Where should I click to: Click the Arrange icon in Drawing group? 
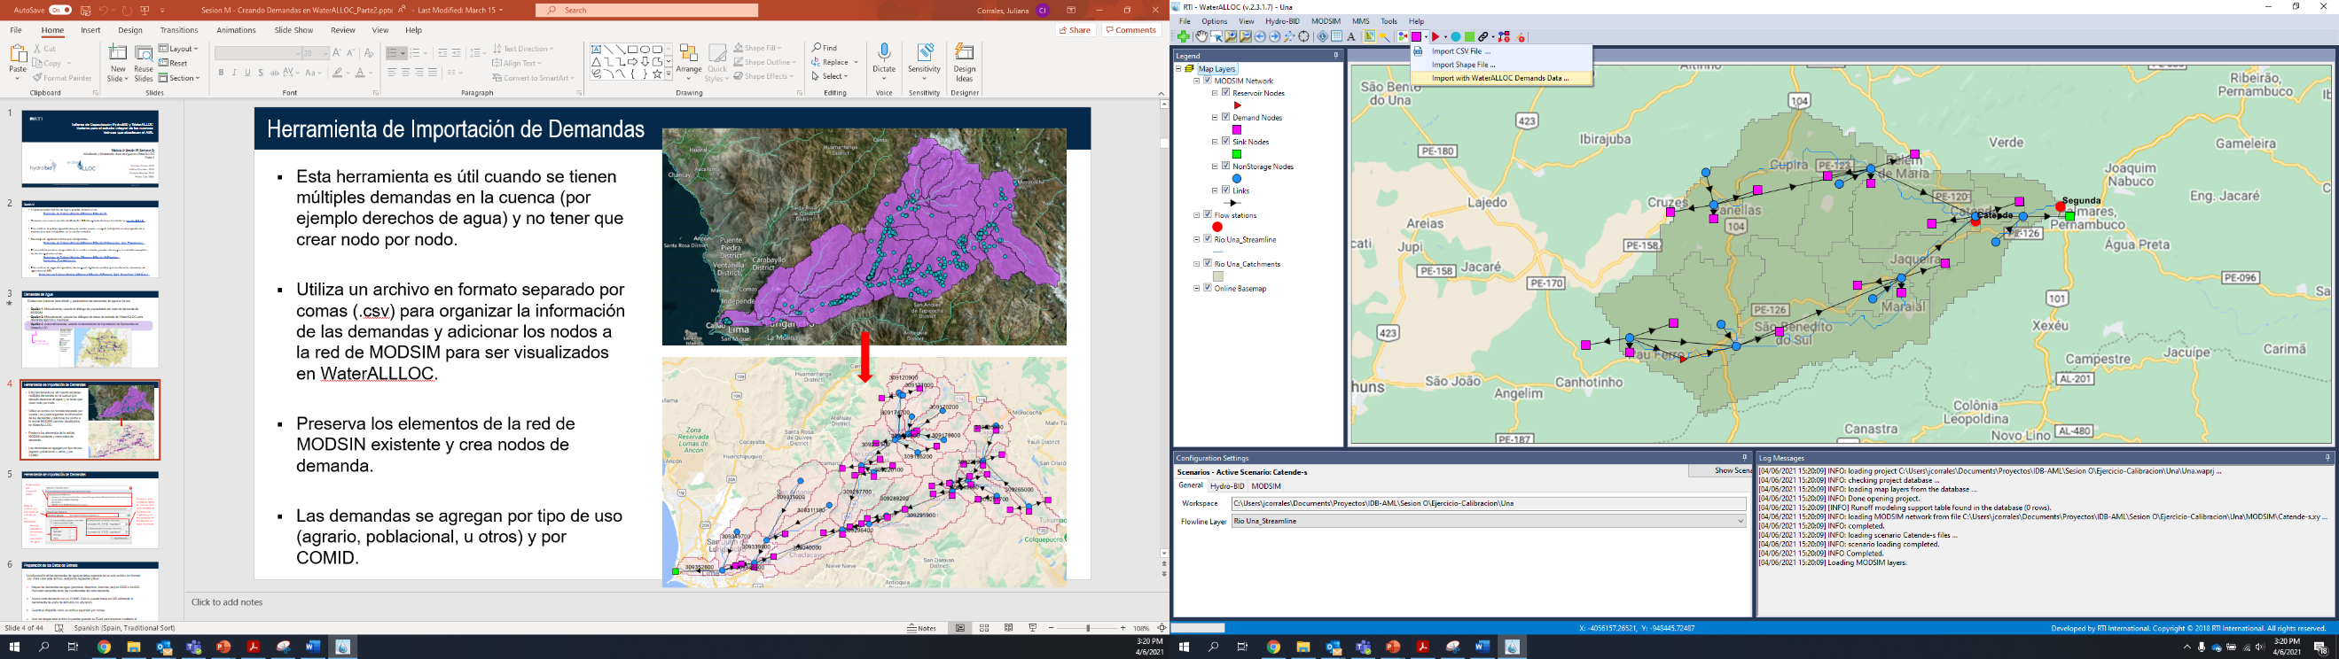[688, 63]
